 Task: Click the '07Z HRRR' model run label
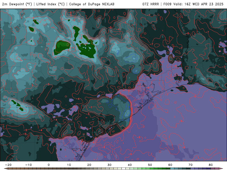coord(151,4)
